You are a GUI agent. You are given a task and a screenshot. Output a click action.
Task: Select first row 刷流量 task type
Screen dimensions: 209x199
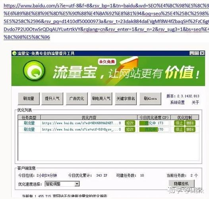tap(29, 123)
